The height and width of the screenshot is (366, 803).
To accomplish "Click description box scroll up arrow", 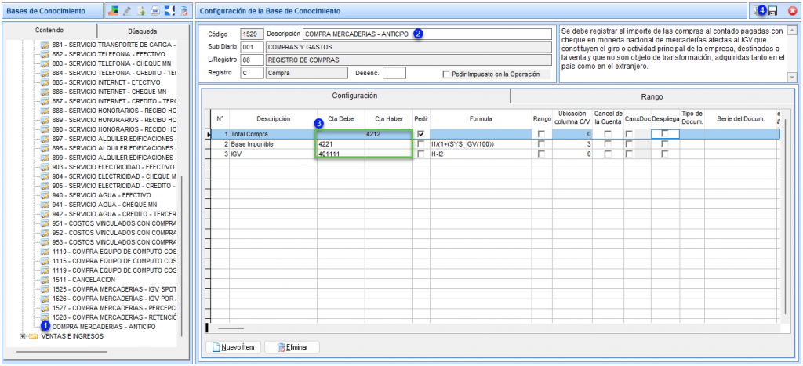I will click(x=792, y=31).
